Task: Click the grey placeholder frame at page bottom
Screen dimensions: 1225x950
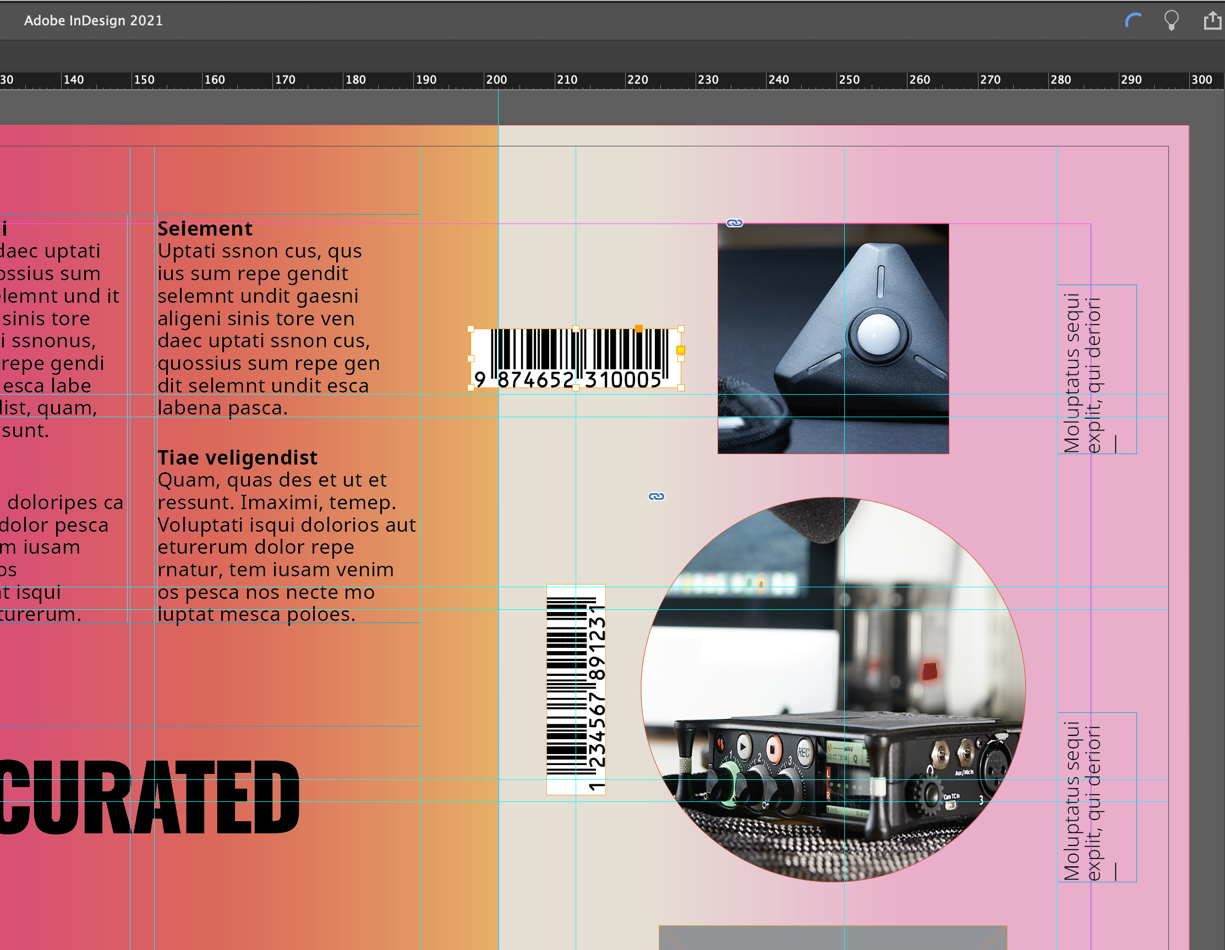Action: tap(833, 938)
